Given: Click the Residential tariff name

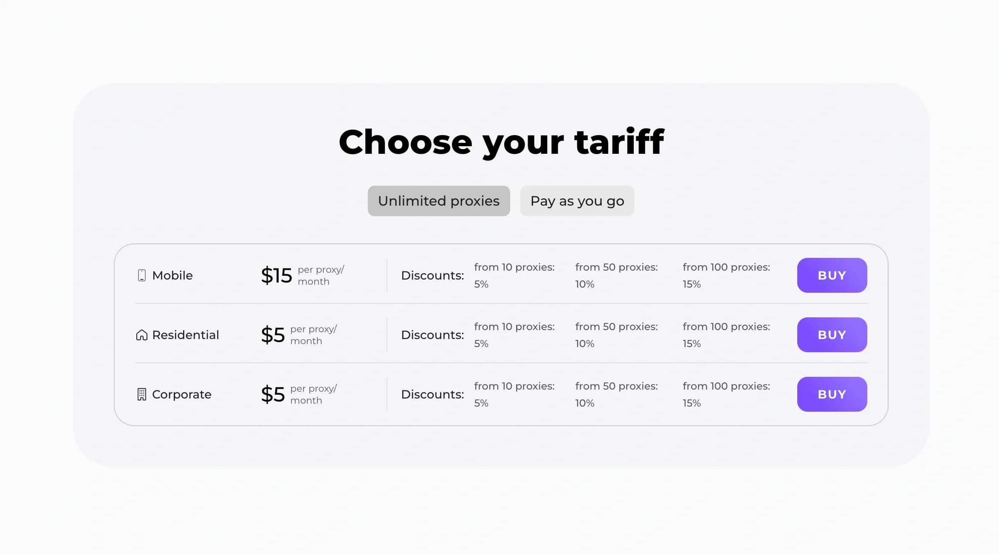Looking at the screenshot, I should pyautogui.click(x=186, y=335).
